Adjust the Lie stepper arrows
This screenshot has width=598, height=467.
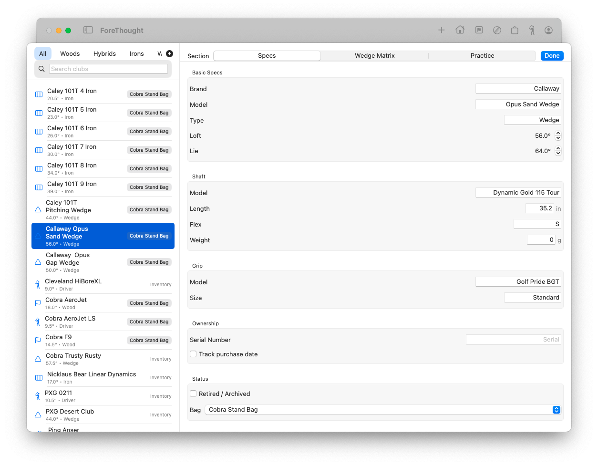click(x=558, y=151)
